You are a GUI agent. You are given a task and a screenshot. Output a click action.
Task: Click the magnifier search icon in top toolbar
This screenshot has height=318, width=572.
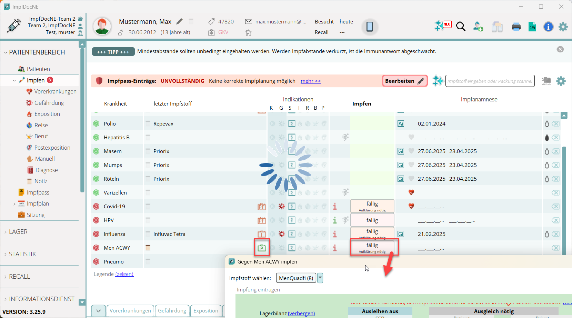click(x=461, y=27)
